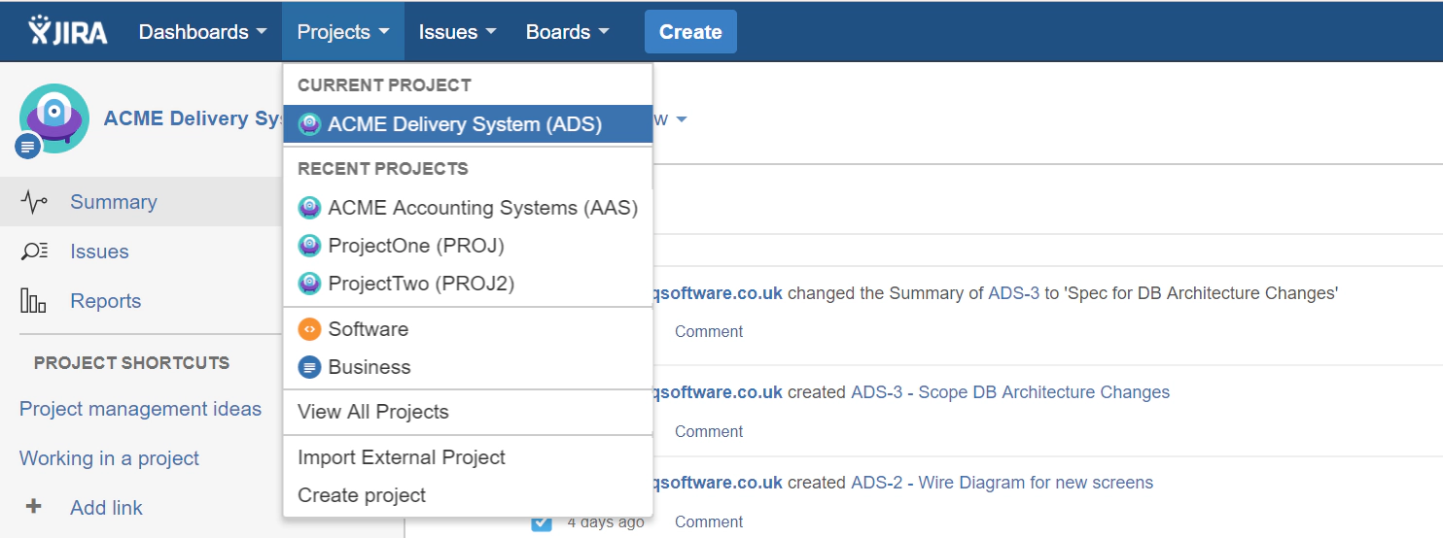Screen dimensions: 1443x538
Task: Open Project management ideas shortcut
Action: click(140, 409)
